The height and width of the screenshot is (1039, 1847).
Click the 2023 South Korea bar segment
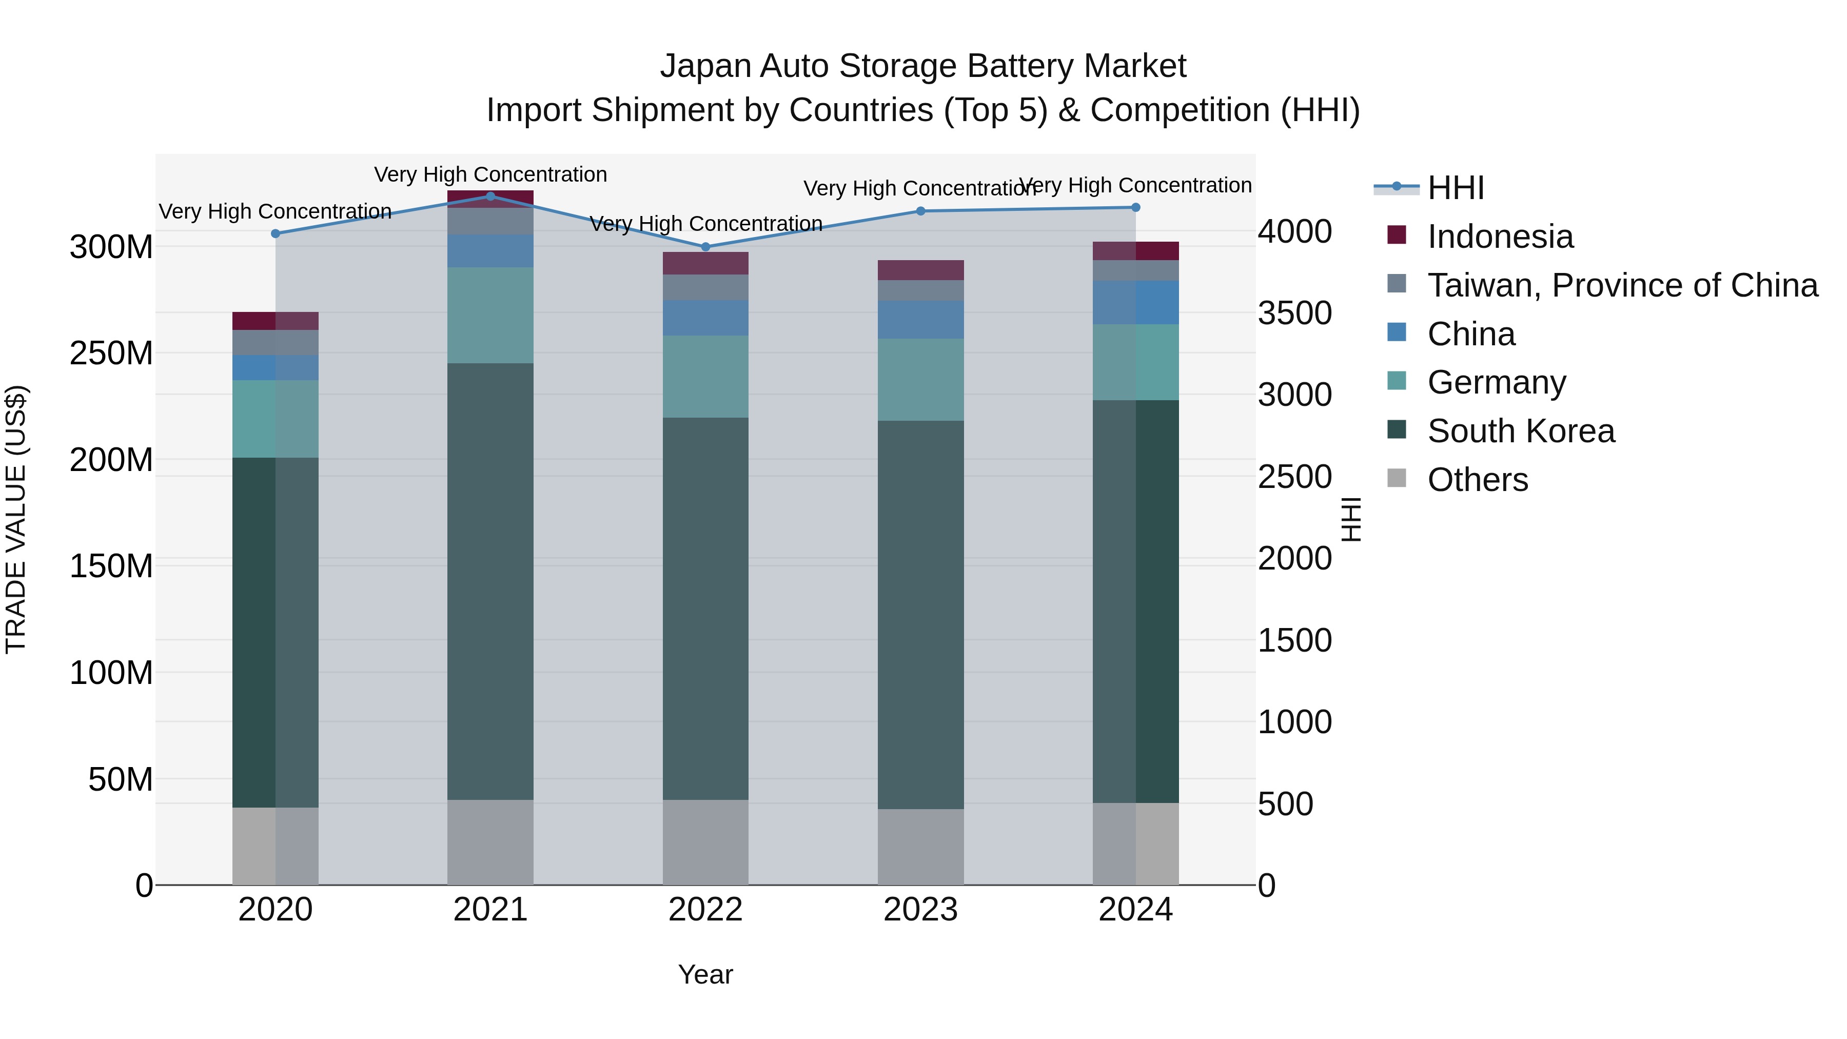pos(920,615)
